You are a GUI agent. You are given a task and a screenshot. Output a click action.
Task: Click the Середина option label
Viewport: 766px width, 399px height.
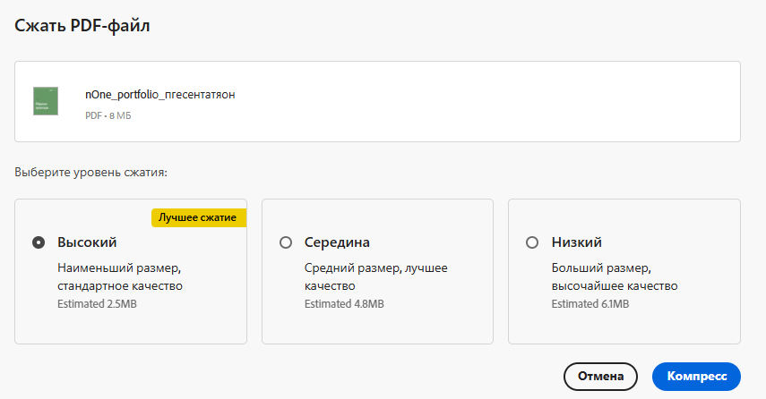(337, 242)
